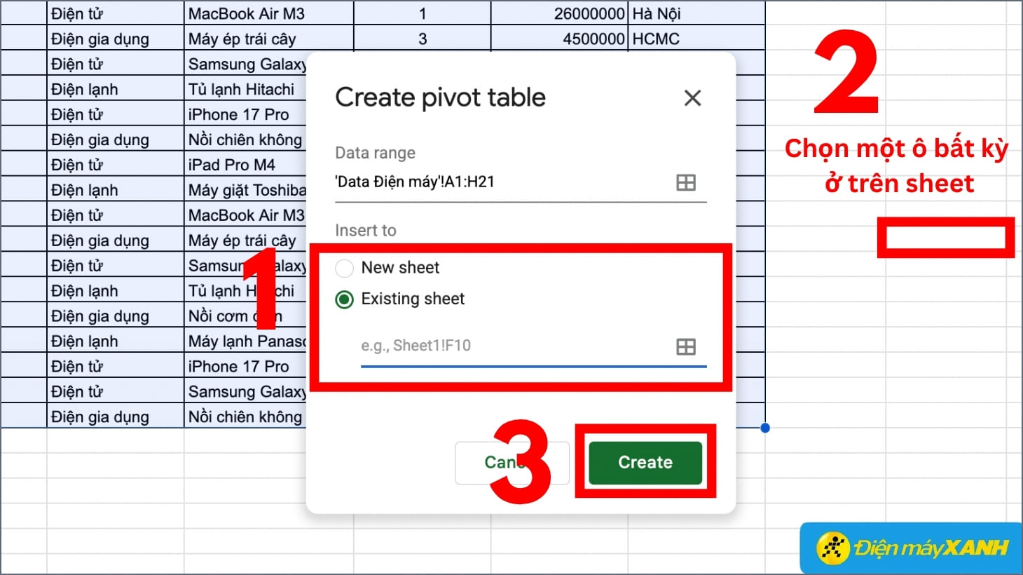Select the HCMC cell
This screenshot has height=575, width=1023.
pos(696,39)
